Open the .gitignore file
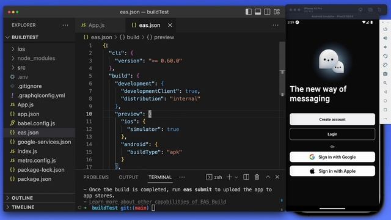391x220 pixels. tap(29, 86)
